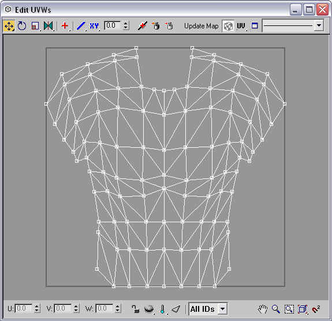This screenshot has height=321, width=332.
Task: Click the red plus Expand Selection icon
Action: (x=65, y=26)
